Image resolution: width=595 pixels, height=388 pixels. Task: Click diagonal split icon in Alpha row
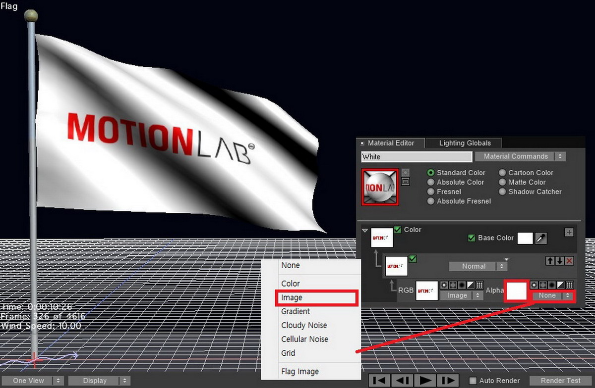pyautogui.click(x=561, y=285)
